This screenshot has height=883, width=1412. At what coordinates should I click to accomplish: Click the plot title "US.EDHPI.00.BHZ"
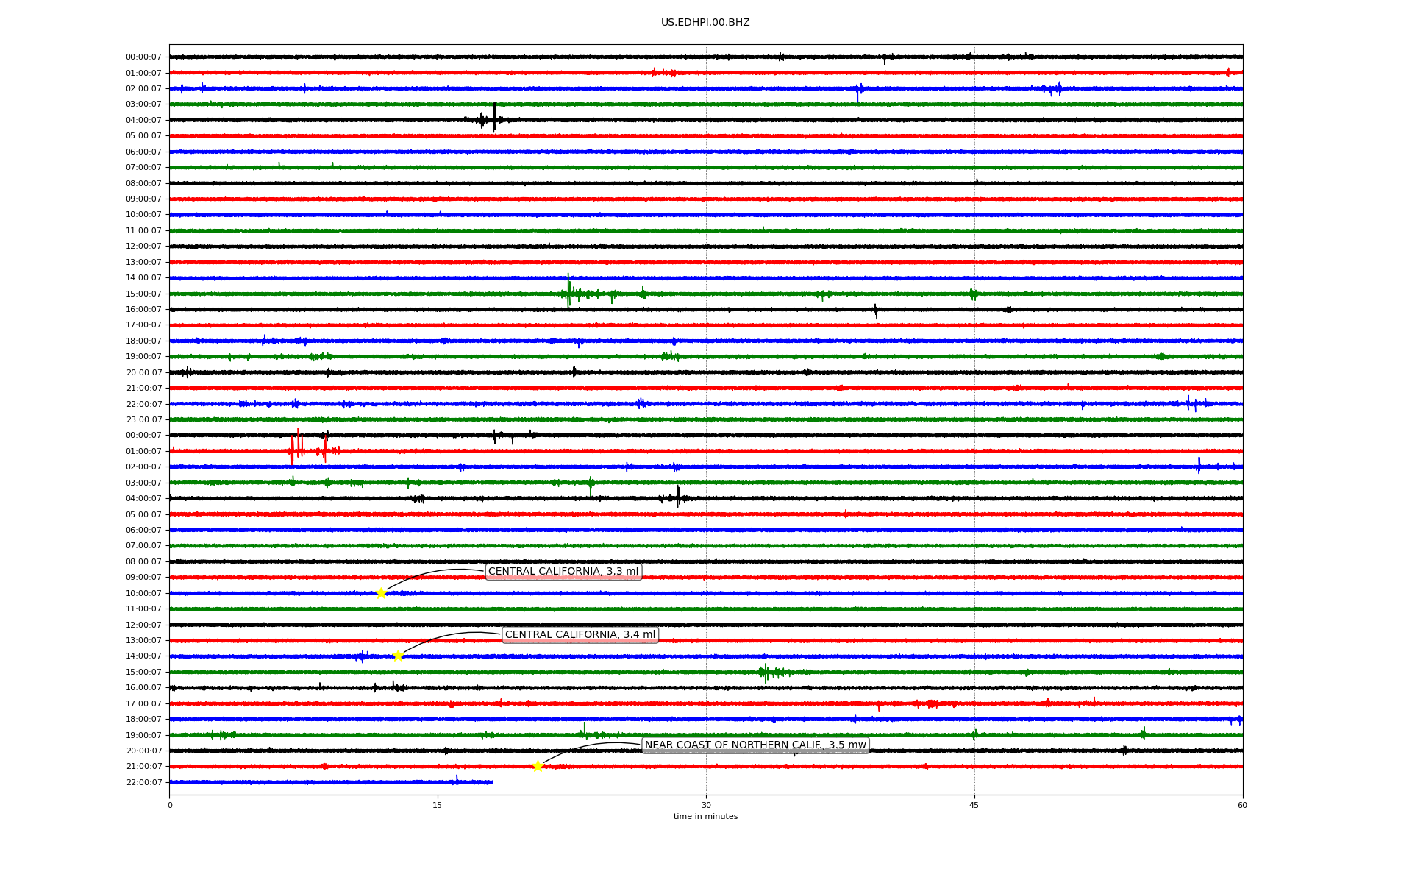tap(705, 23)
